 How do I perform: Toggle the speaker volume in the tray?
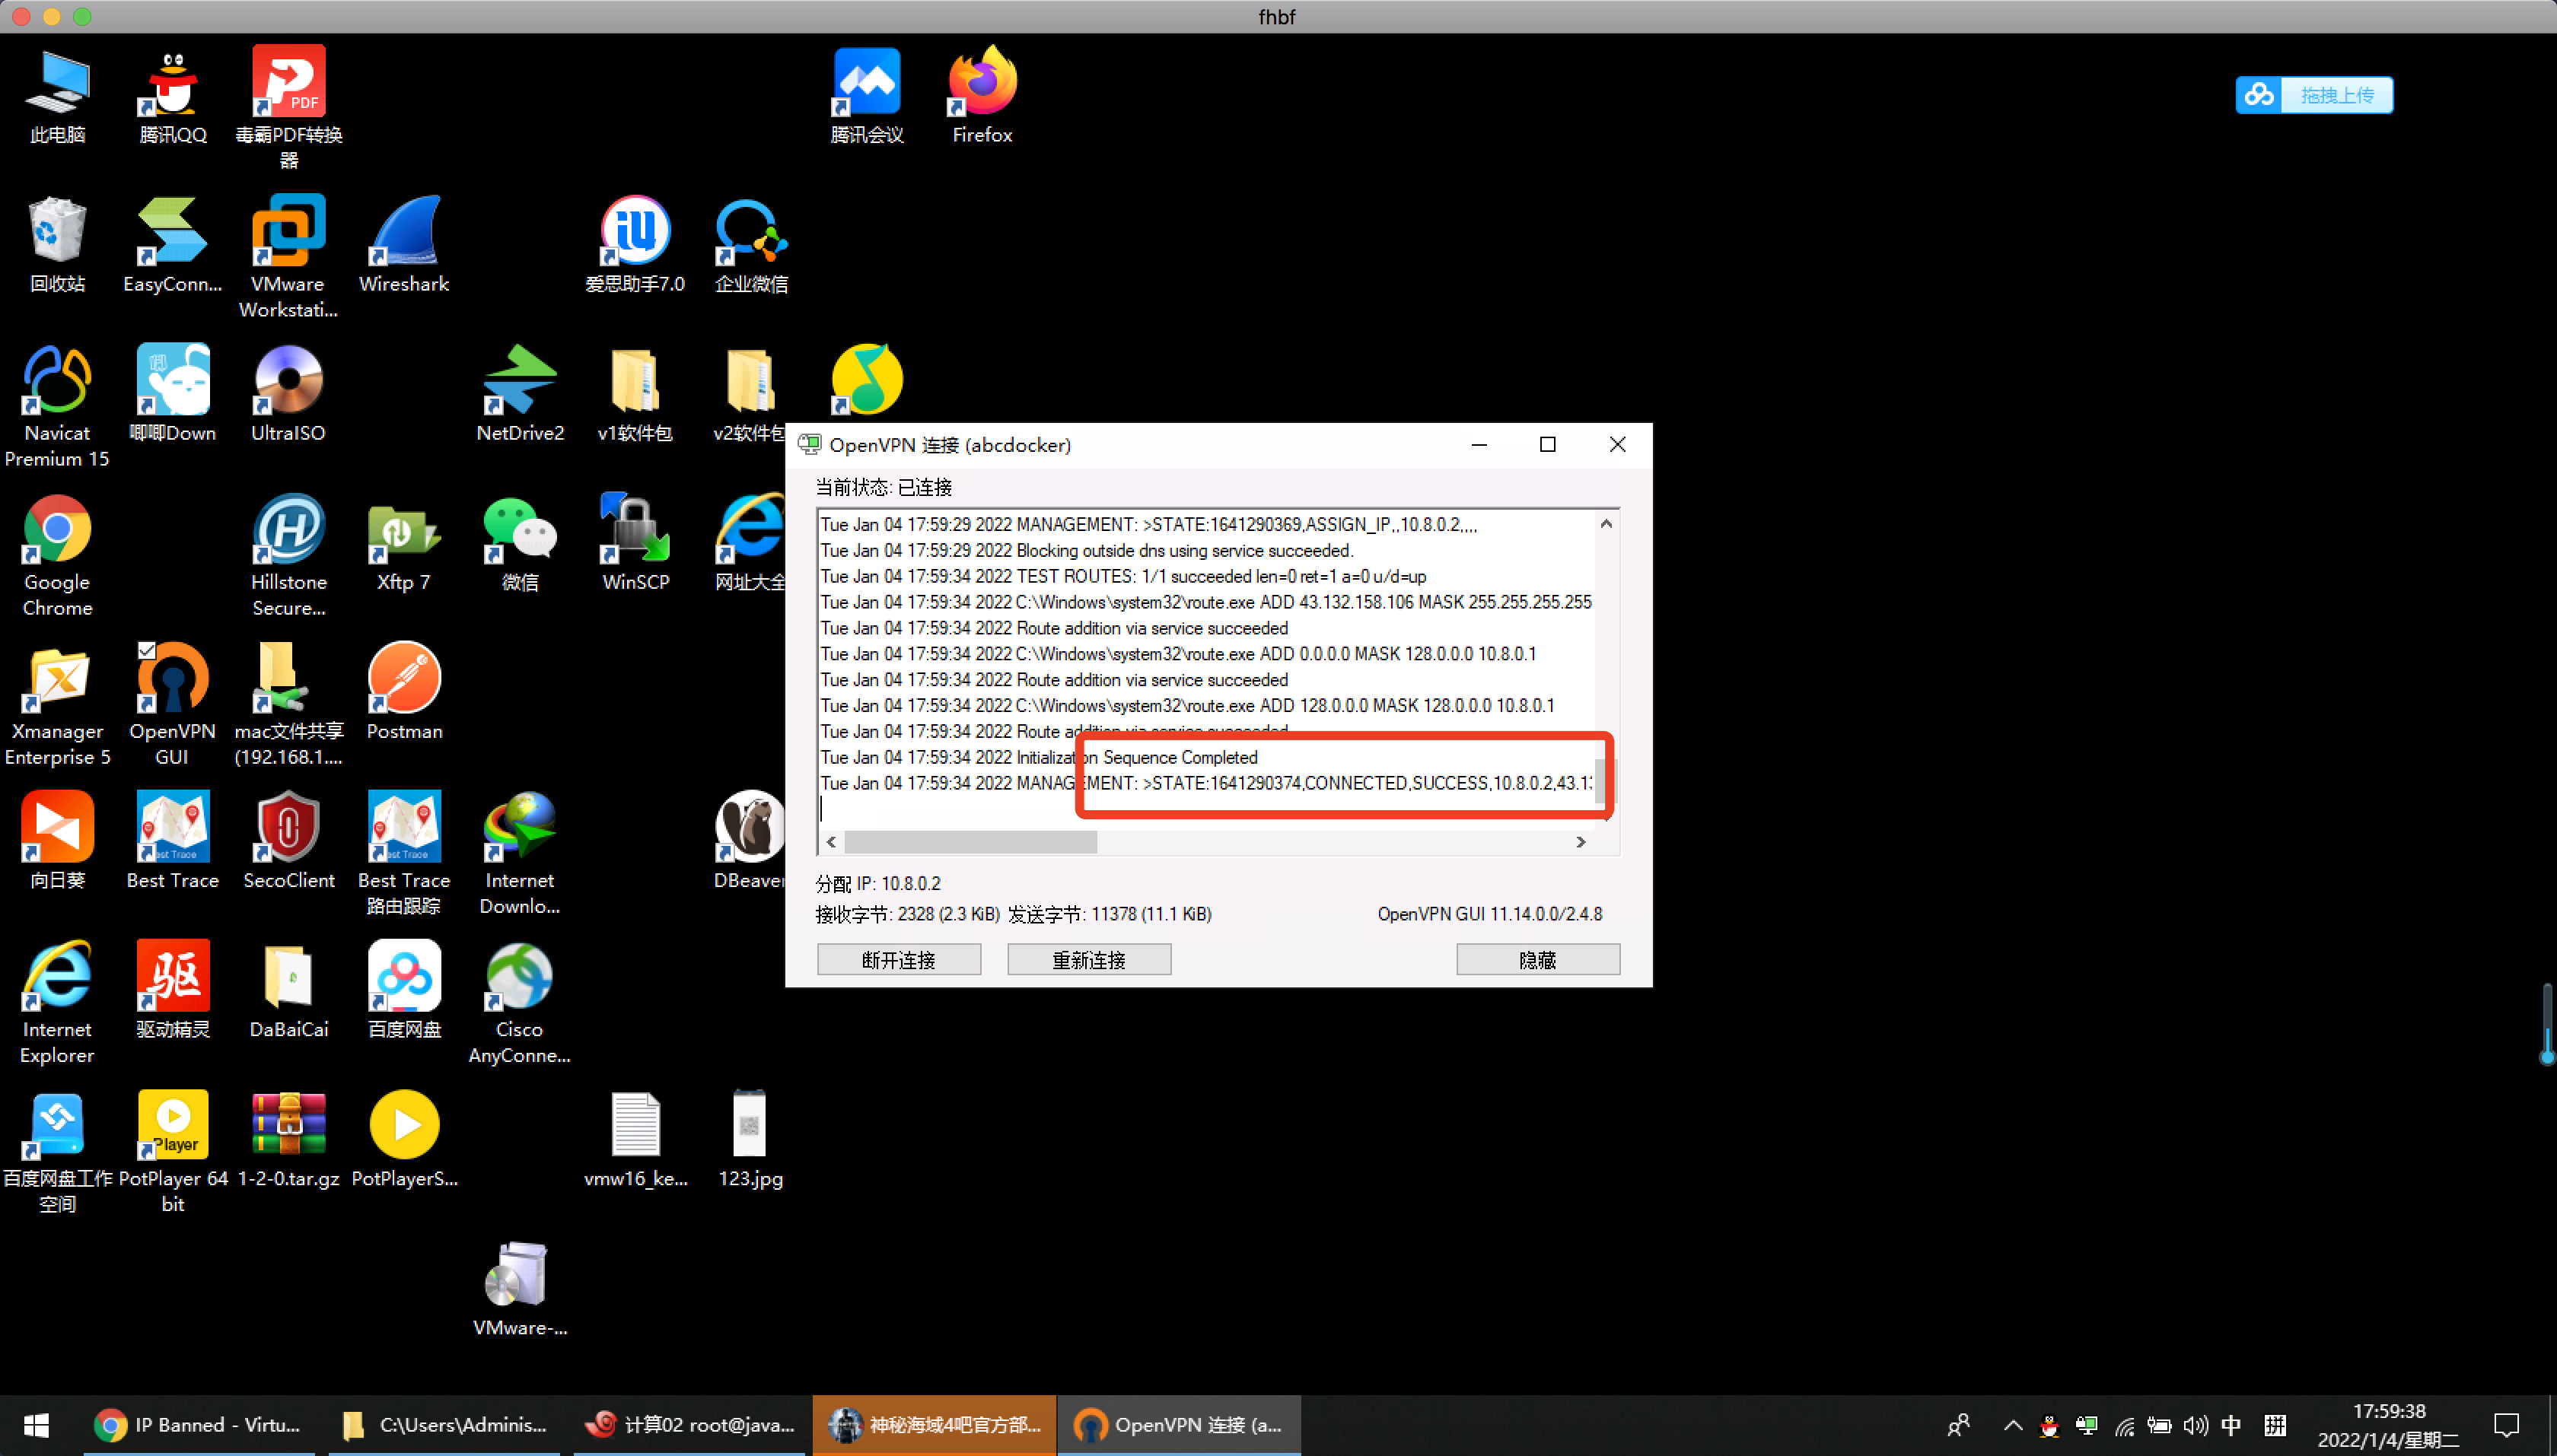point(2196,1425)
